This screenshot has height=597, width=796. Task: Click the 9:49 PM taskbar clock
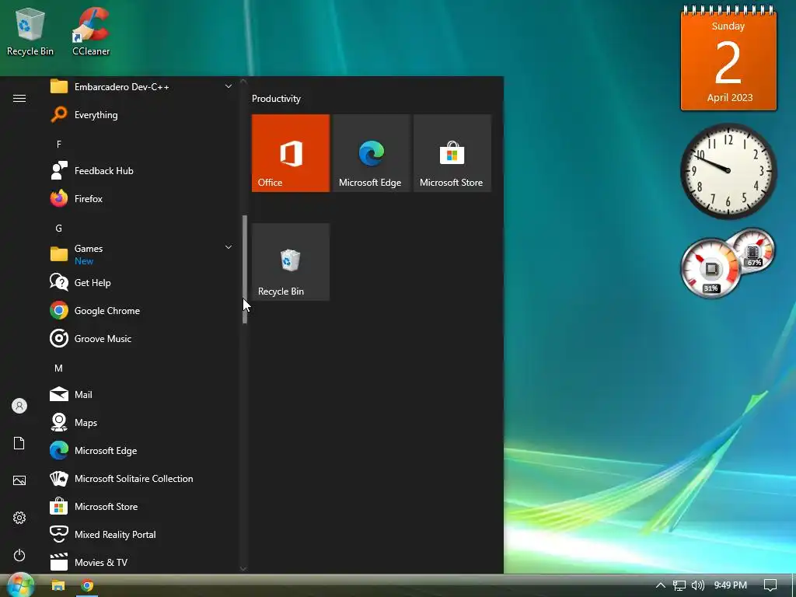[730, 585]
